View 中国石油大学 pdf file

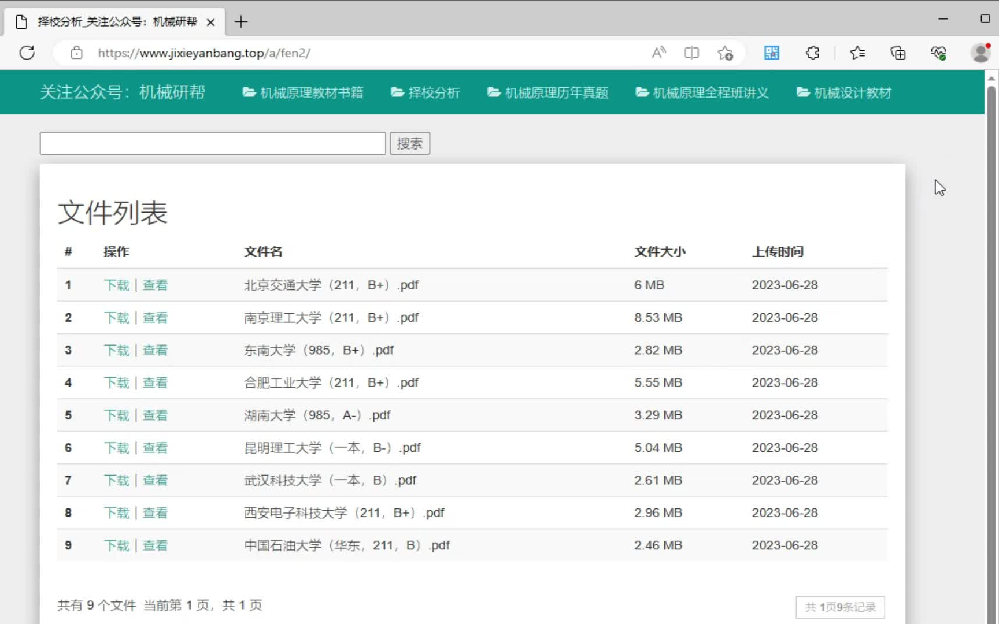click(x=155, y=545)
